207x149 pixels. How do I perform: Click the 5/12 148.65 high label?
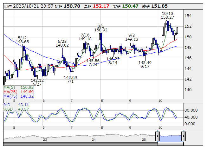(x=22, y=40)
